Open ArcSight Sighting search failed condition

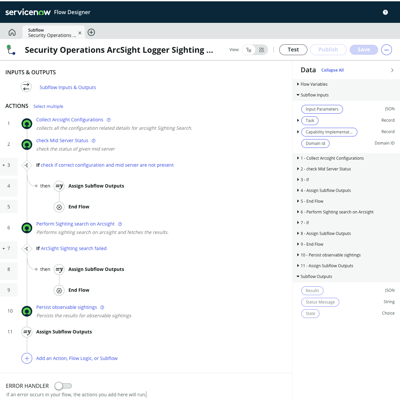click(x=74, y=248)
